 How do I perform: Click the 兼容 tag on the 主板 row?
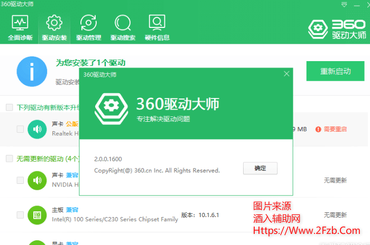(x=72, y=210)
